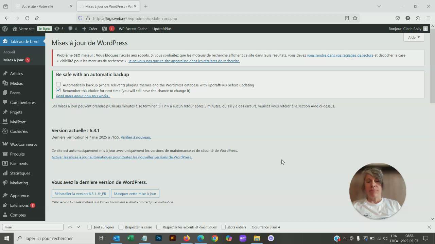The image size is (435, 244).
Task: Open UpdraftPlus admin bar item
Action: point(162,29)
